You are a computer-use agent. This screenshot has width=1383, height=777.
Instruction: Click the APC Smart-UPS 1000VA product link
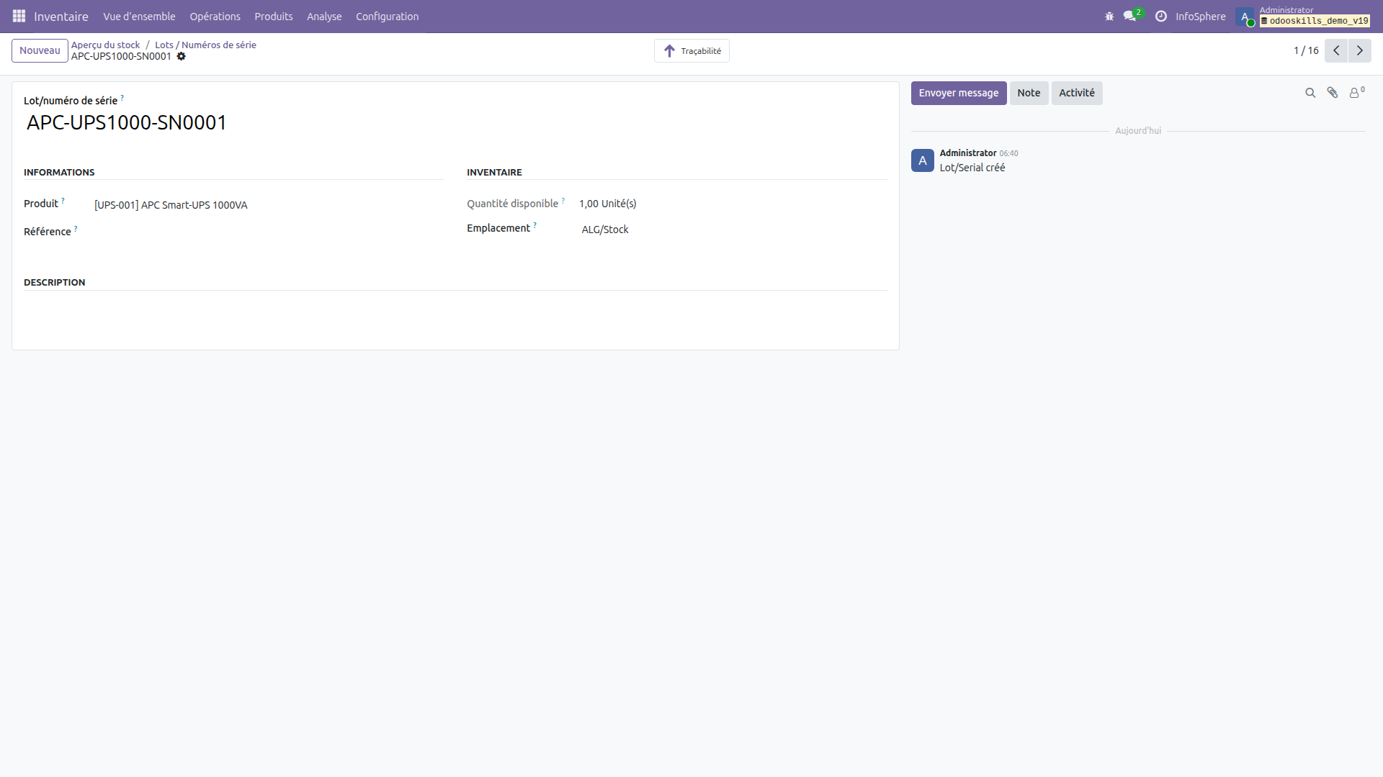coord(171,205)
